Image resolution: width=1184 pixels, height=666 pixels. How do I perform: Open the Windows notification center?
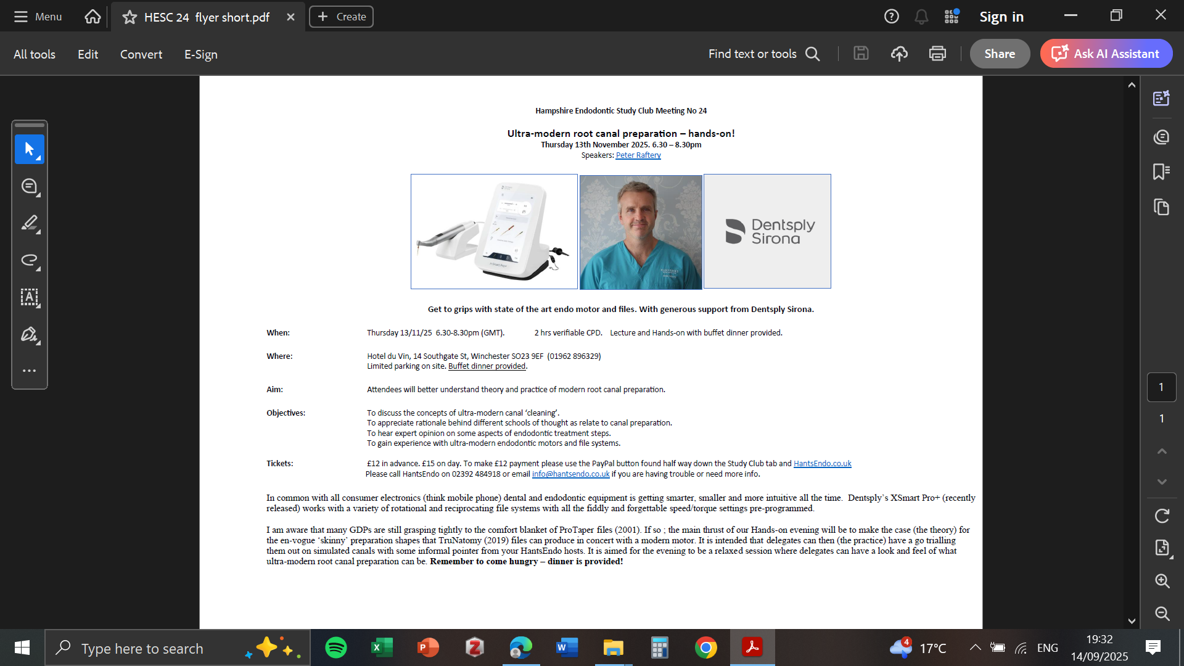(1153, 647)
